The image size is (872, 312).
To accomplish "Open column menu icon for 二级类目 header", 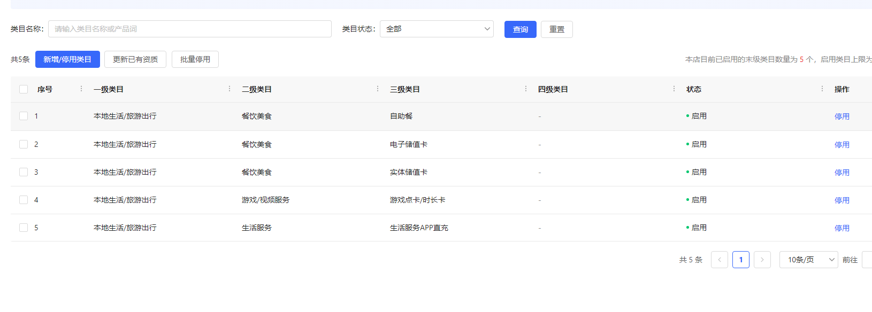I will coord(378,89).
